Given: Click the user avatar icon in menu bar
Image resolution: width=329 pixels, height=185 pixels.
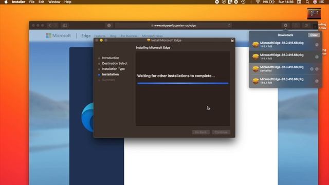Looking at the screenshot, I should coord(315,2).
